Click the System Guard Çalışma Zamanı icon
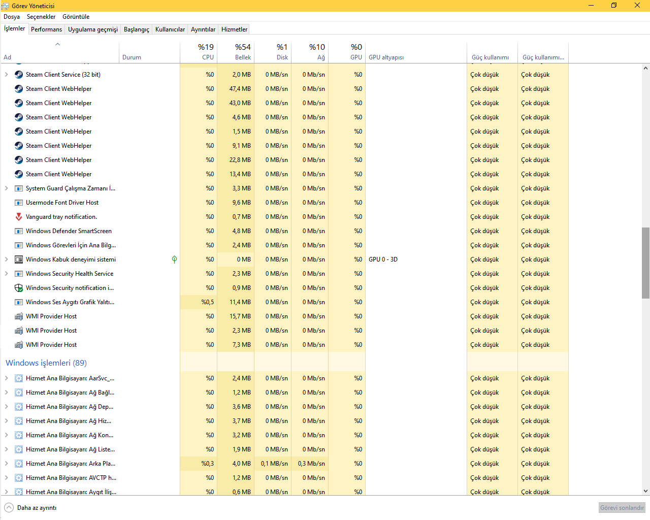This screenshot has height=520, width=650. click(x=19, y=188)
